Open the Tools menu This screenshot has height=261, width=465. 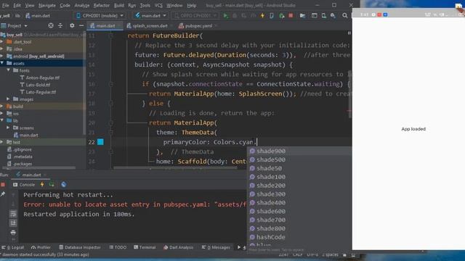pyautogui.click(x=145, y=5)
